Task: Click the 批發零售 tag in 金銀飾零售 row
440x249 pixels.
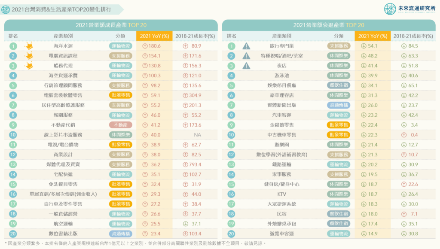Action: tap(339, 125)
